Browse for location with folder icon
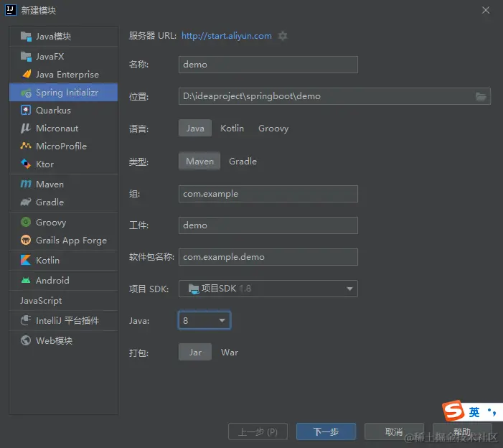 [x=481, y=96]
